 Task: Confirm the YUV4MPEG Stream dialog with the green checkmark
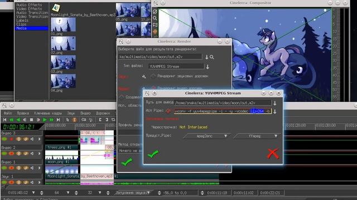coord(153,154)
